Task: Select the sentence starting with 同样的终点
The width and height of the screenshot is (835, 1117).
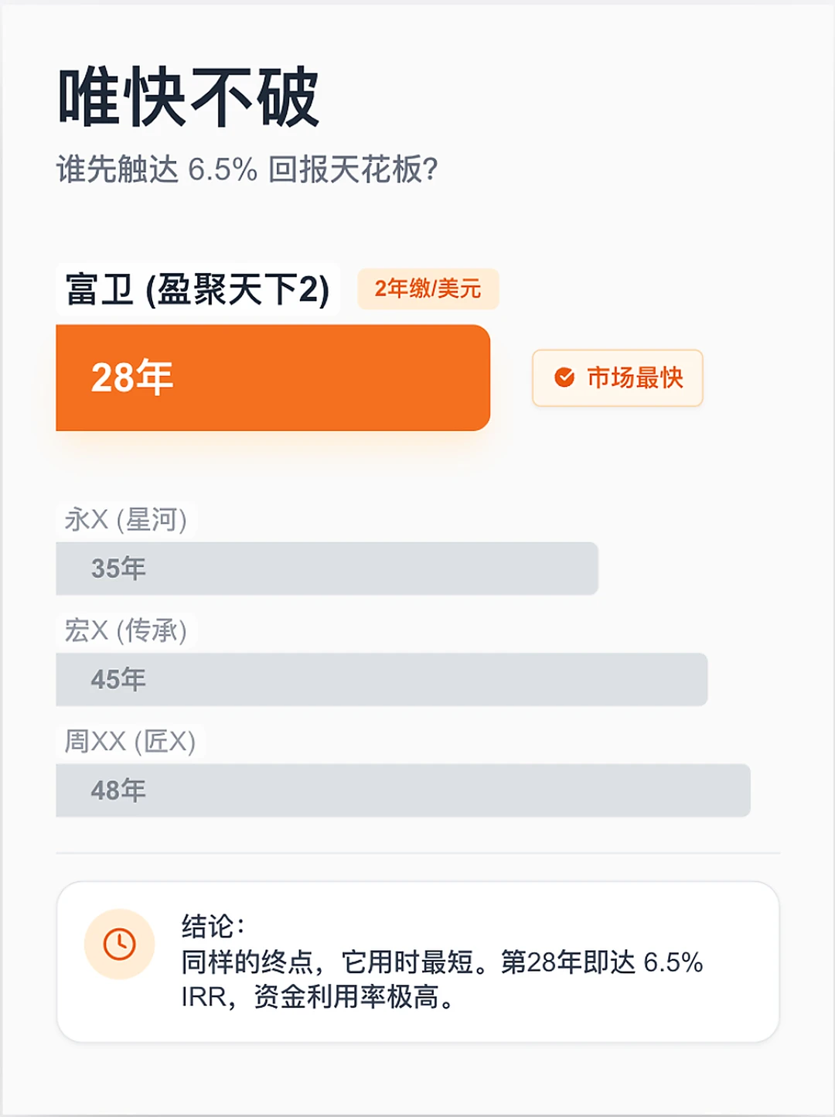Action: pyautogui.click(x=441, y=962)
